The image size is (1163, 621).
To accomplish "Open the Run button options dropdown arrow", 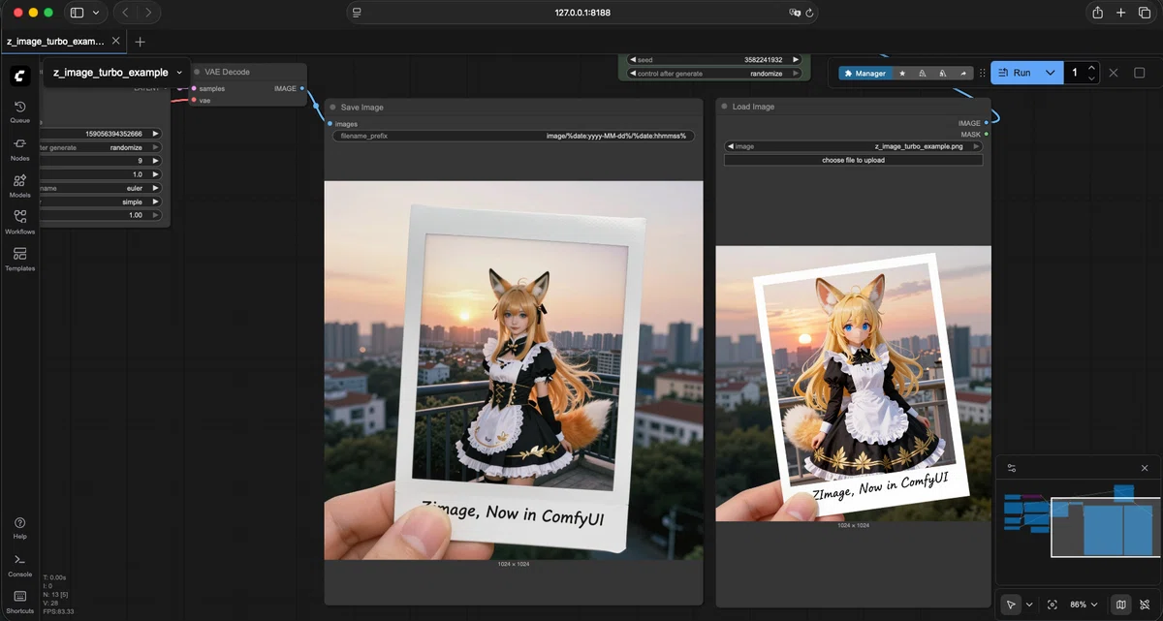I will click(x=1050, y=73).
